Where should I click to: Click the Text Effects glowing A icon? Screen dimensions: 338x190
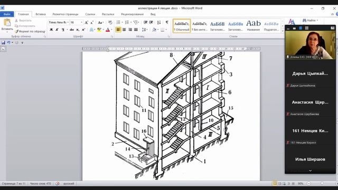pyautogui.click(x=91, y=30)
